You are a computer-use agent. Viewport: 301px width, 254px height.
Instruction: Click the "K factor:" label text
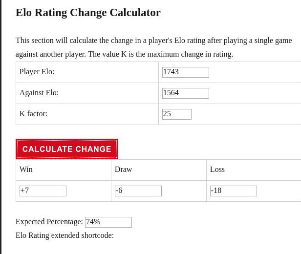(x=33, y=114)
